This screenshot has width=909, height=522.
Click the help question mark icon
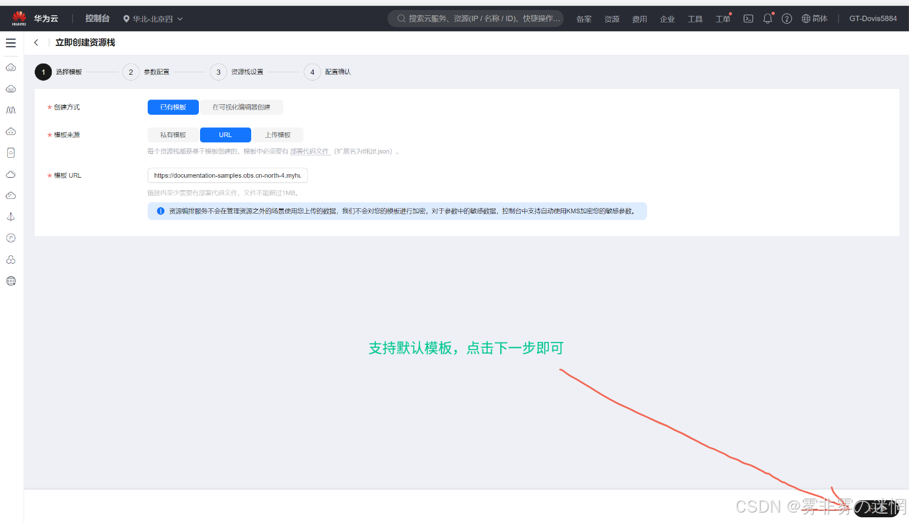click(x=787, y=19)
